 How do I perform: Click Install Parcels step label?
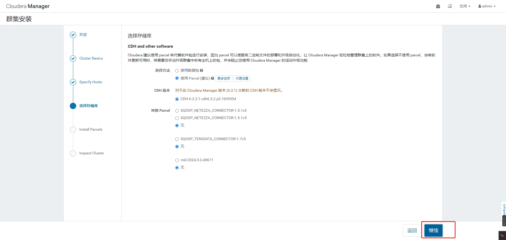click(91, 129)
